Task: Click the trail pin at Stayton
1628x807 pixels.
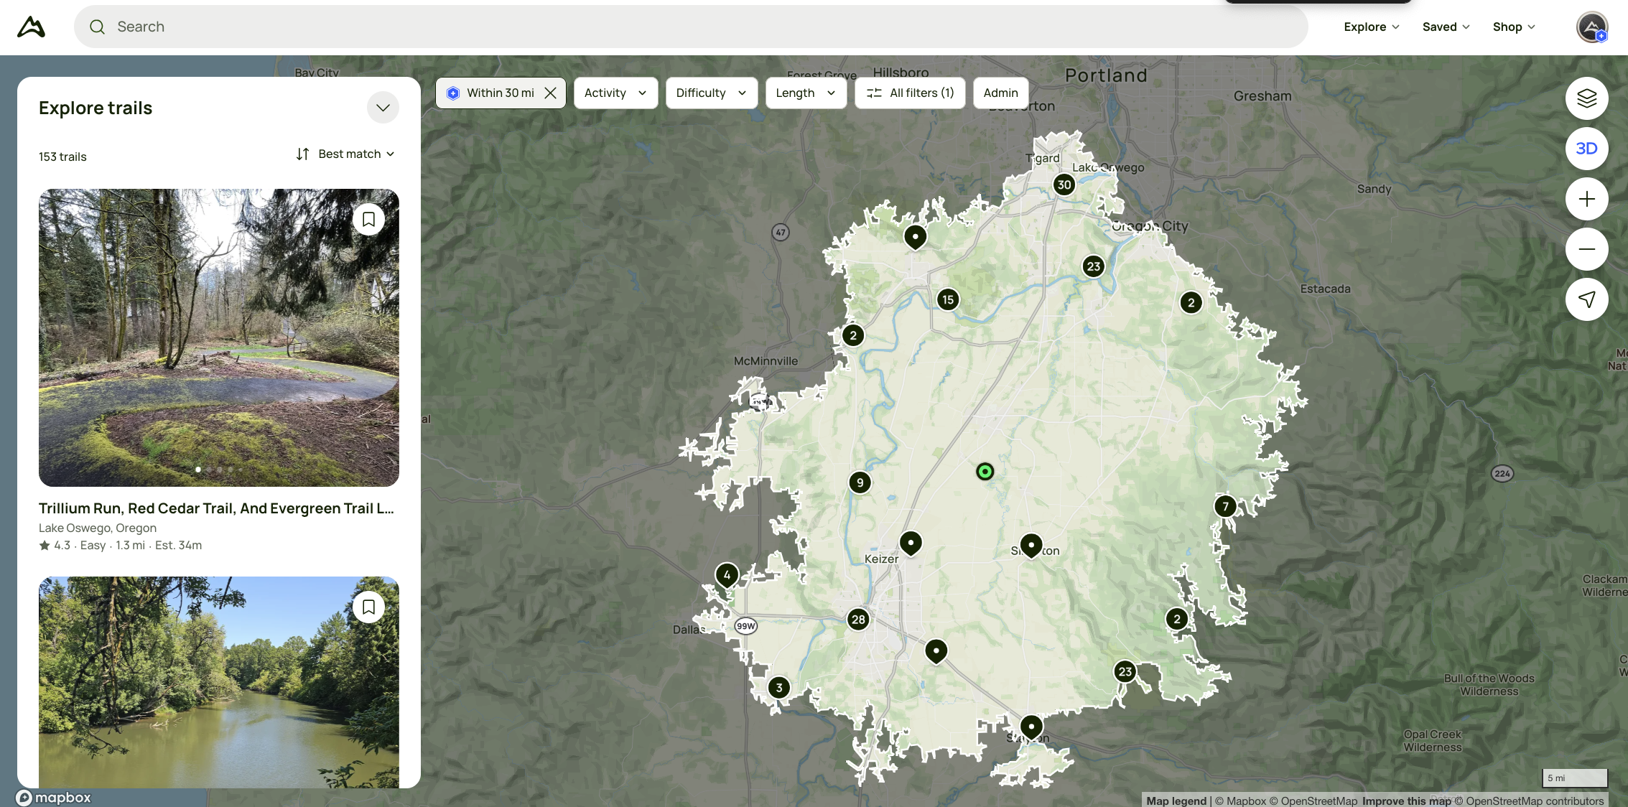Action: click(1031, 727)
